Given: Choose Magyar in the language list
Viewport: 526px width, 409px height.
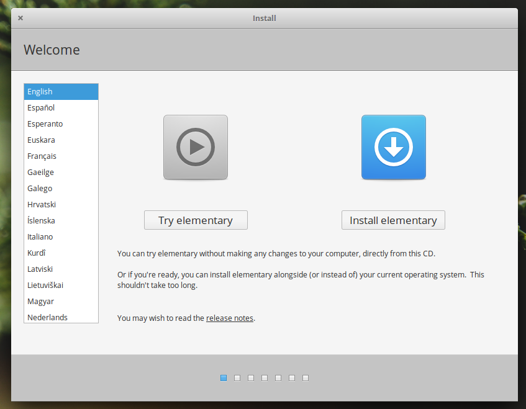Looking at the screenshot, I should [61, 301].
